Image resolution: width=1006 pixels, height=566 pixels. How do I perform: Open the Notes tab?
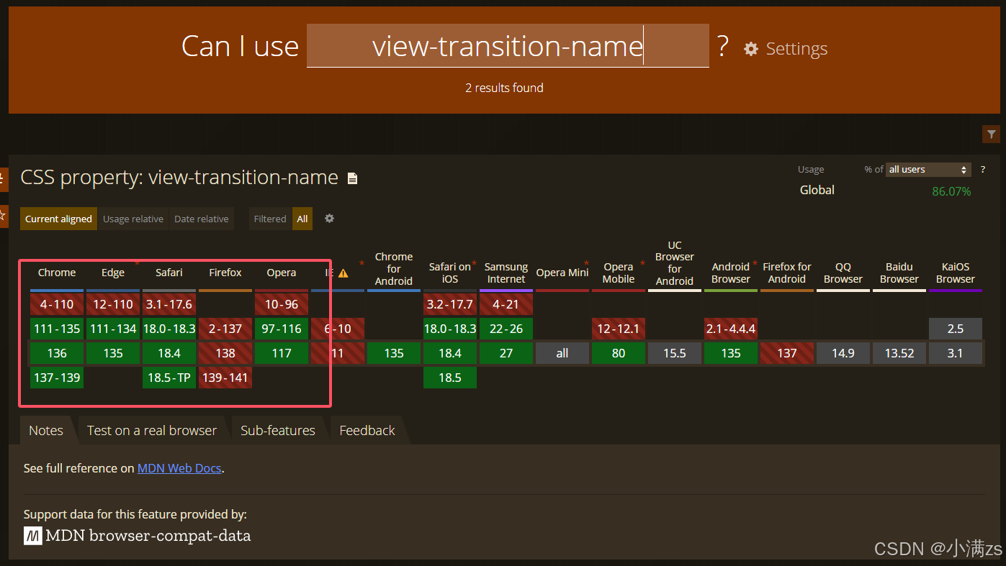coord(46,430)
